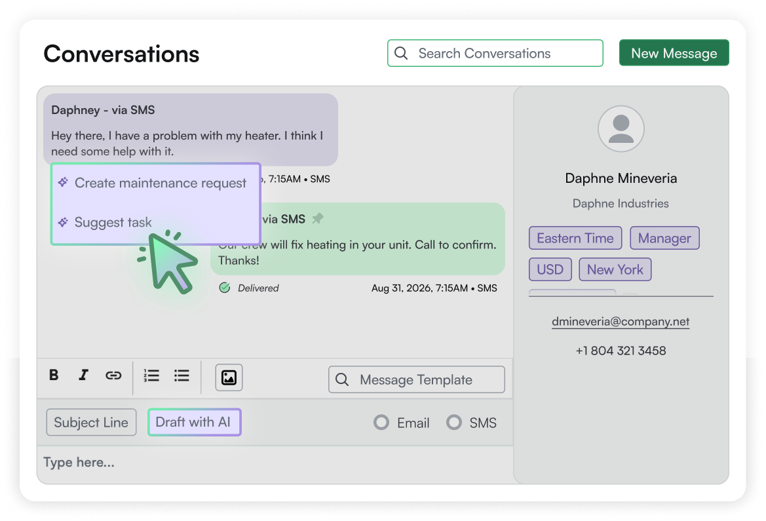Choose the SMS radio option

(x=454, y=423)
